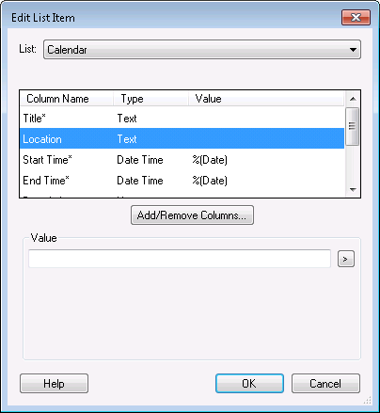
Task: Select the Location row
Action: (x=182, y=138)
